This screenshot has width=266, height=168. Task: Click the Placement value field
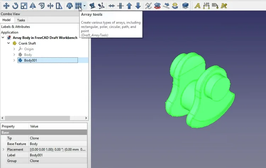point(58,149)
